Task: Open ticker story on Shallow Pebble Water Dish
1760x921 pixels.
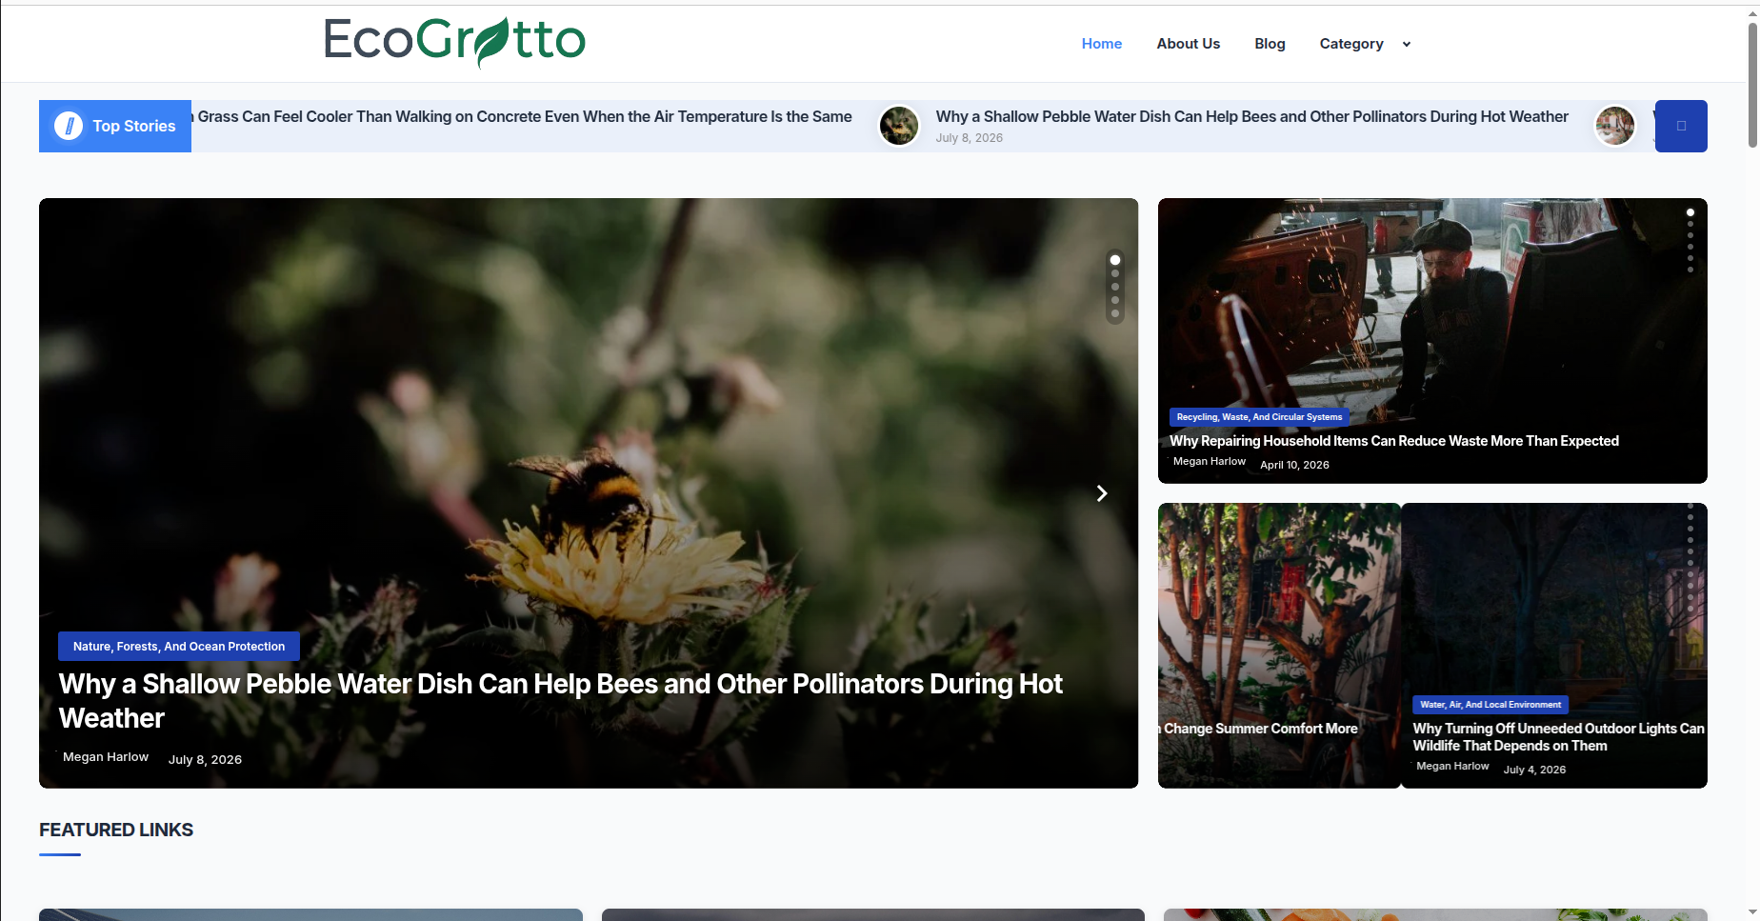Action: 1251,116
